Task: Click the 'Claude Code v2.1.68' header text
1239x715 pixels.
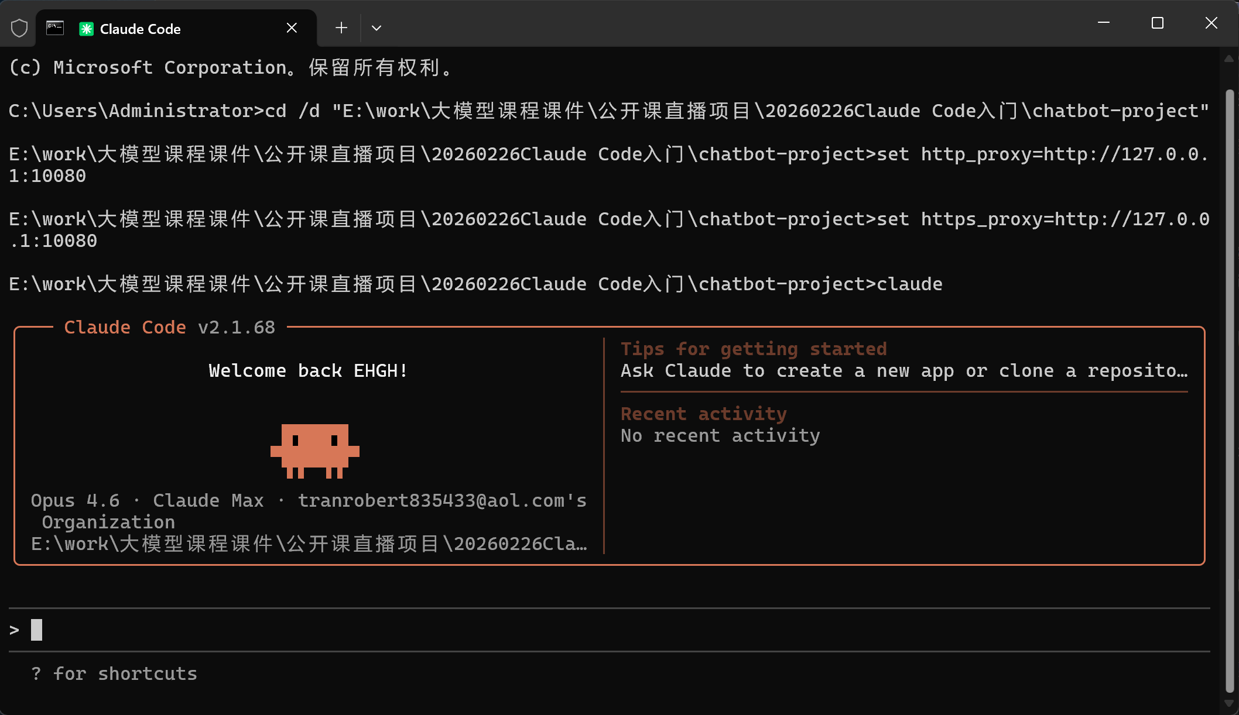Action: coord(170,327)
